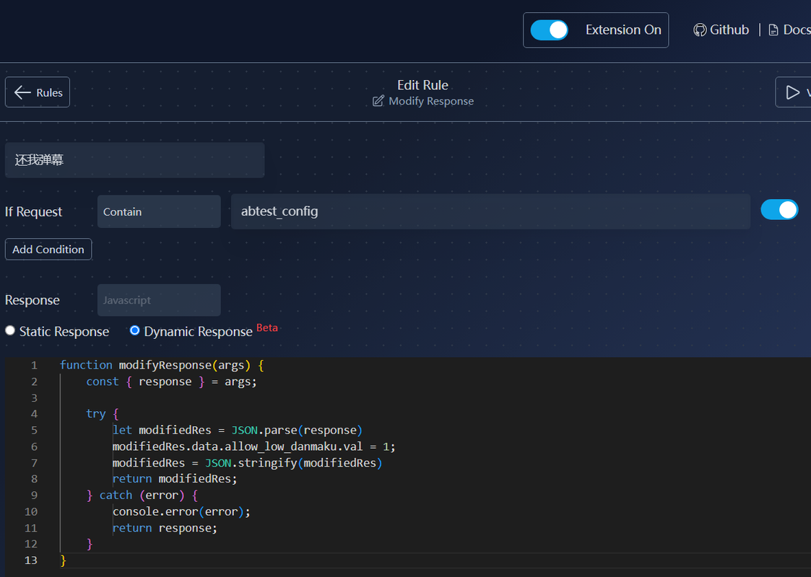Screen dimensions: 811x577
Task: Click code line 'return response;'
Action: click(165, 528)
